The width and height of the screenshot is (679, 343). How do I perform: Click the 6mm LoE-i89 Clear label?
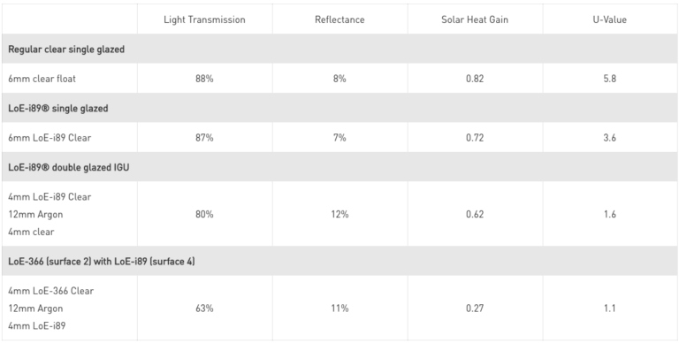pos(50,138)
